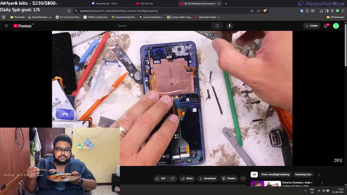Image resolution: width=347 pixels, height=195 pixels.
Task: Open new tab with plus button
Action: [x=226, y=4]
